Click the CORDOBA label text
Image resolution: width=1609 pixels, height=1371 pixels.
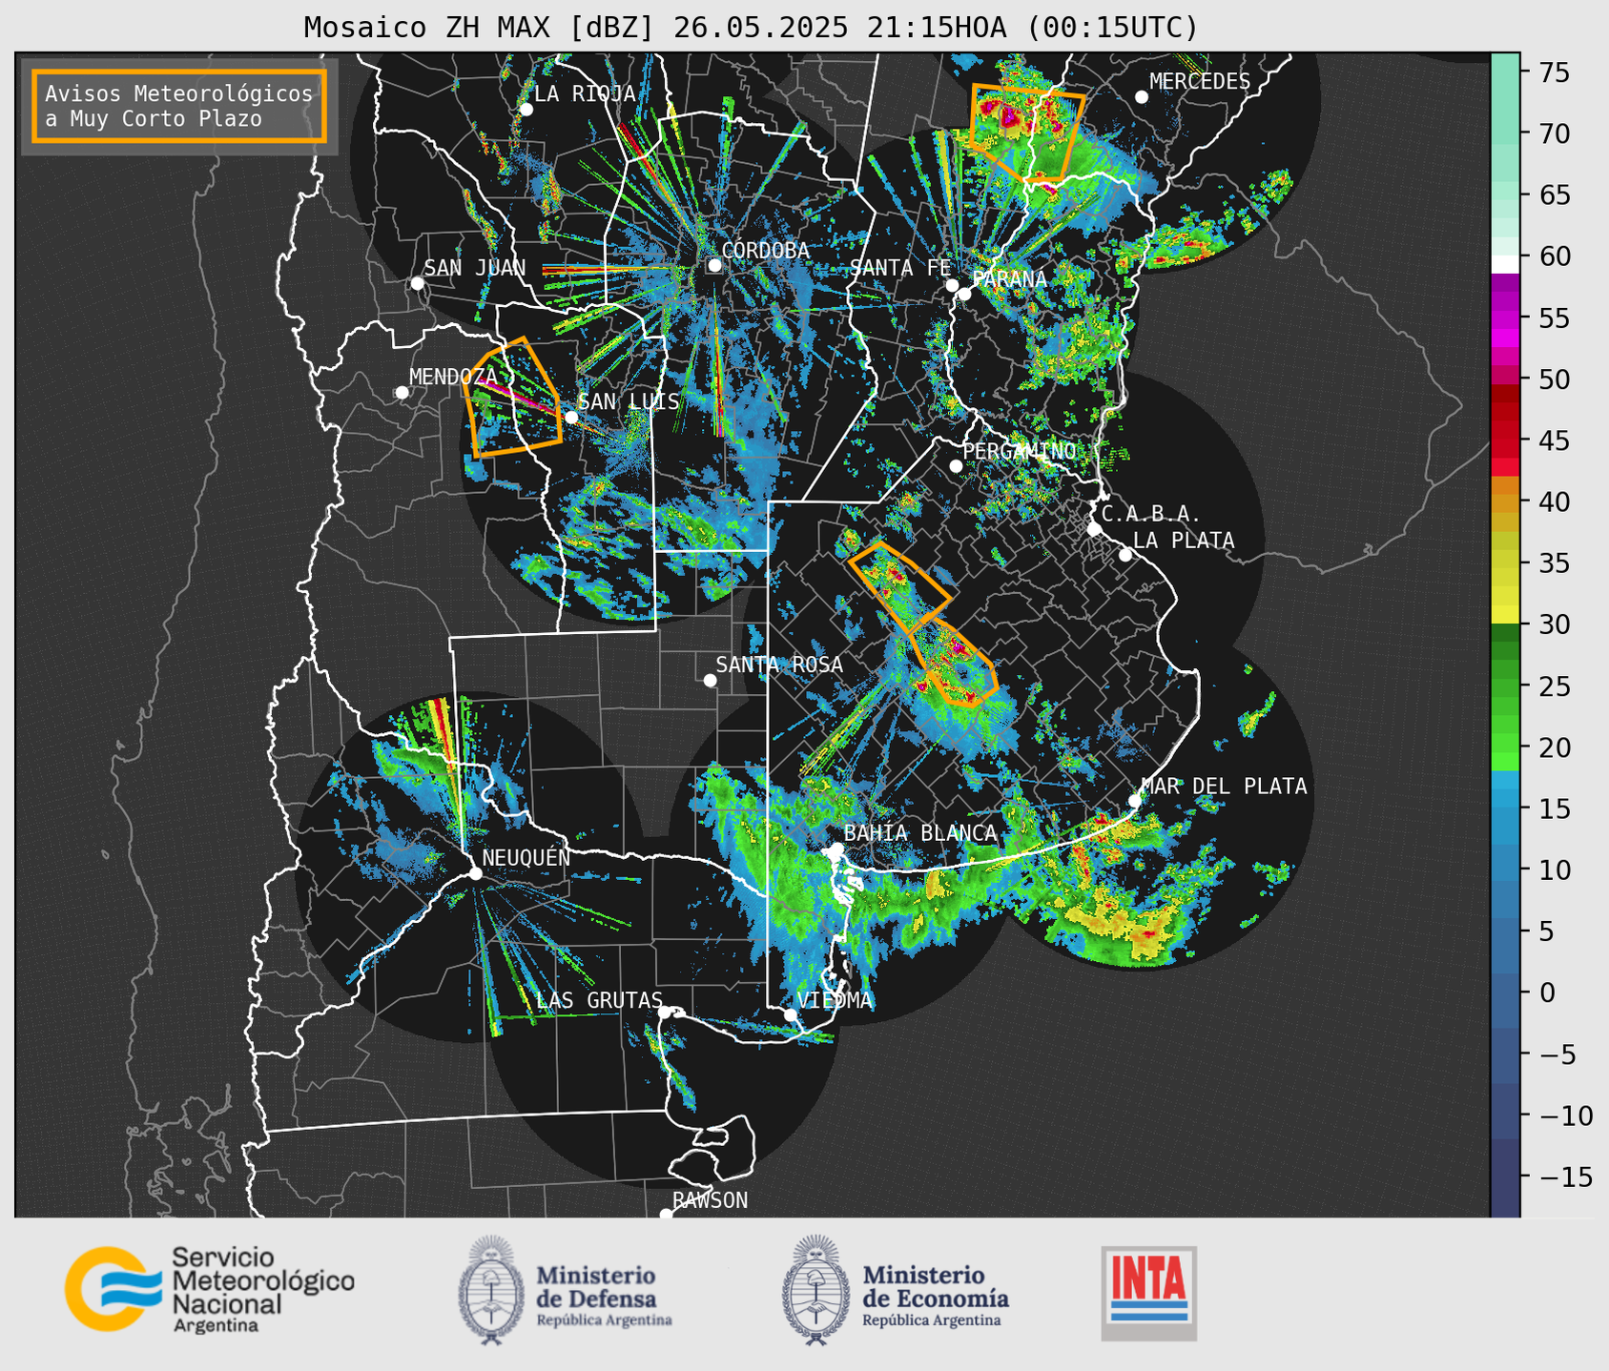pyautogui.click(x=766, y=251)
